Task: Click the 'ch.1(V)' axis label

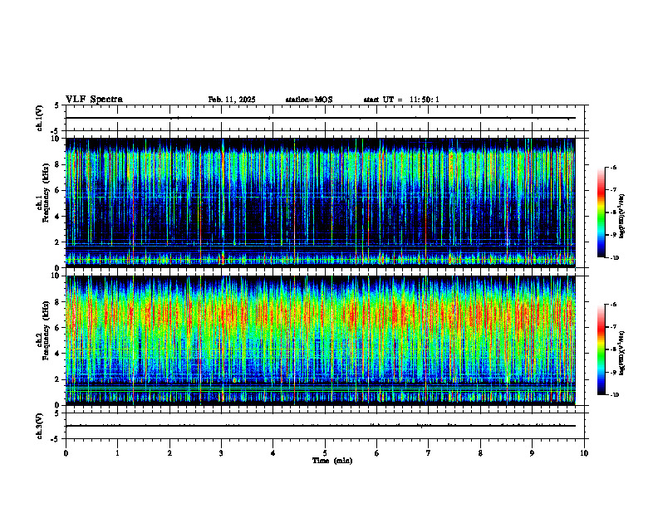Action: pos(40,118)
